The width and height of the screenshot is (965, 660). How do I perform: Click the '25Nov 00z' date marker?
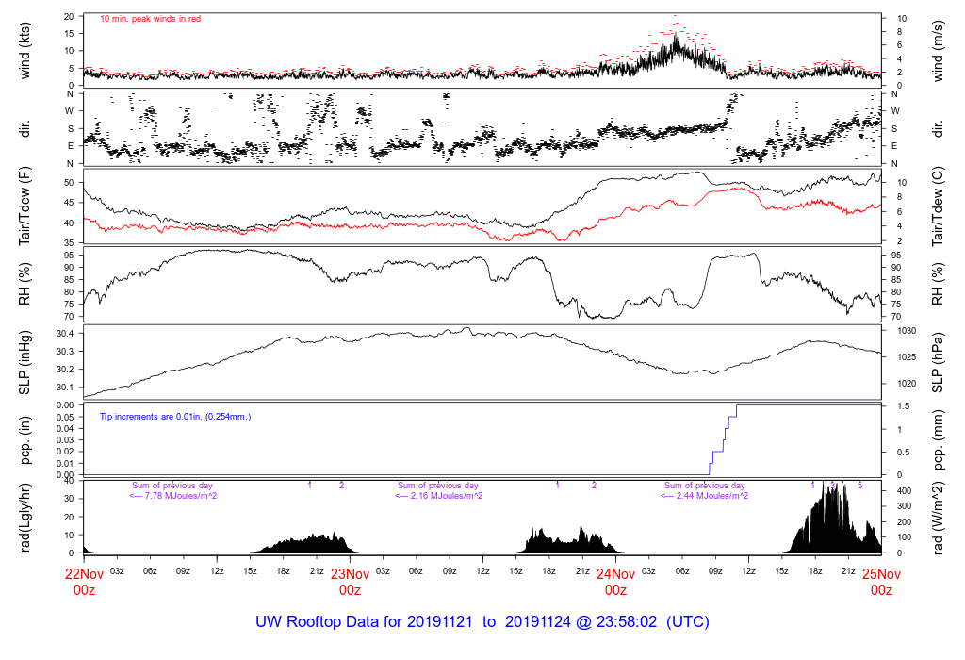(x=881, y=582)
